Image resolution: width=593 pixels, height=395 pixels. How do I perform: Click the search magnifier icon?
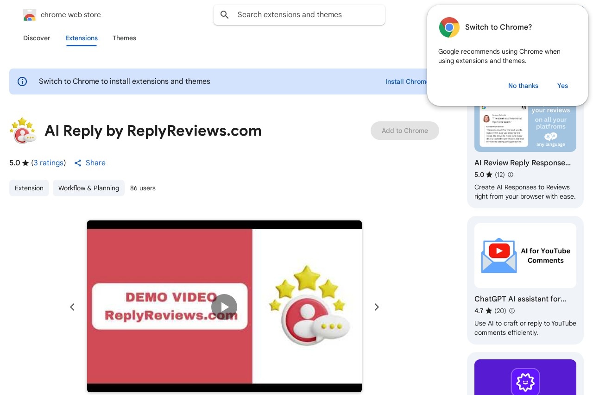click(x=225, y=15)
